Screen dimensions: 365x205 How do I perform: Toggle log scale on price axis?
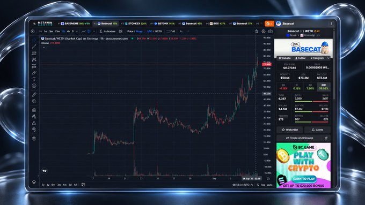(x=263, y=185)
